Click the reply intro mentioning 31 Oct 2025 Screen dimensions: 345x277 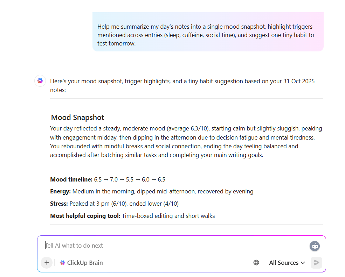click(182, 81)
